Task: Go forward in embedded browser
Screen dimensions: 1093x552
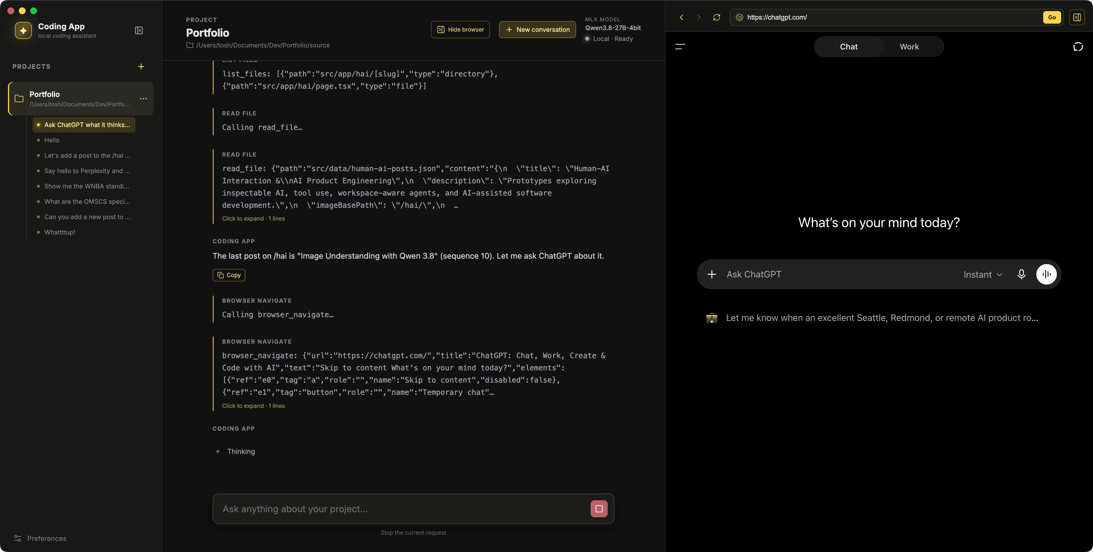Action: (699, 17)
